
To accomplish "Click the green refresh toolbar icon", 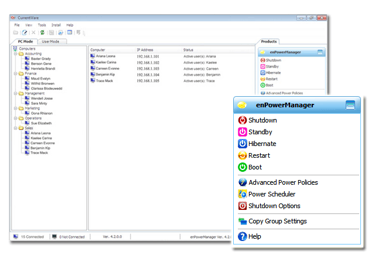I will (x=42, y=32).
